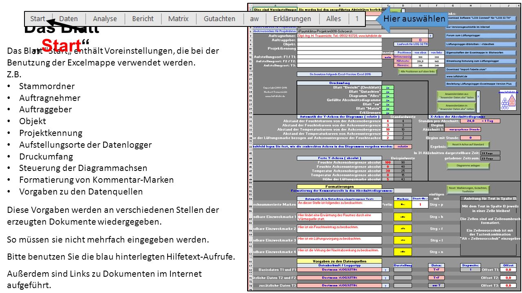Image resolution: width=522 pixels, height=293 pixels.
Task: Open Download Software "LOG Connect" link
Action: pyautogui.click(x=481, y=18)
